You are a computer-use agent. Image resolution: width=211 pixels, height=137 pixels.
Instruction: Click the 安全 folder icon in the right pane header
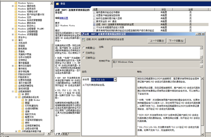coord(58,4)
